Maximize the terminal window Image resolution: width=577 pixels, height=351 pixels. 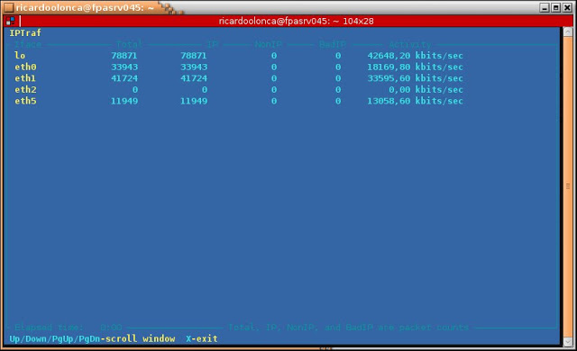556,7
